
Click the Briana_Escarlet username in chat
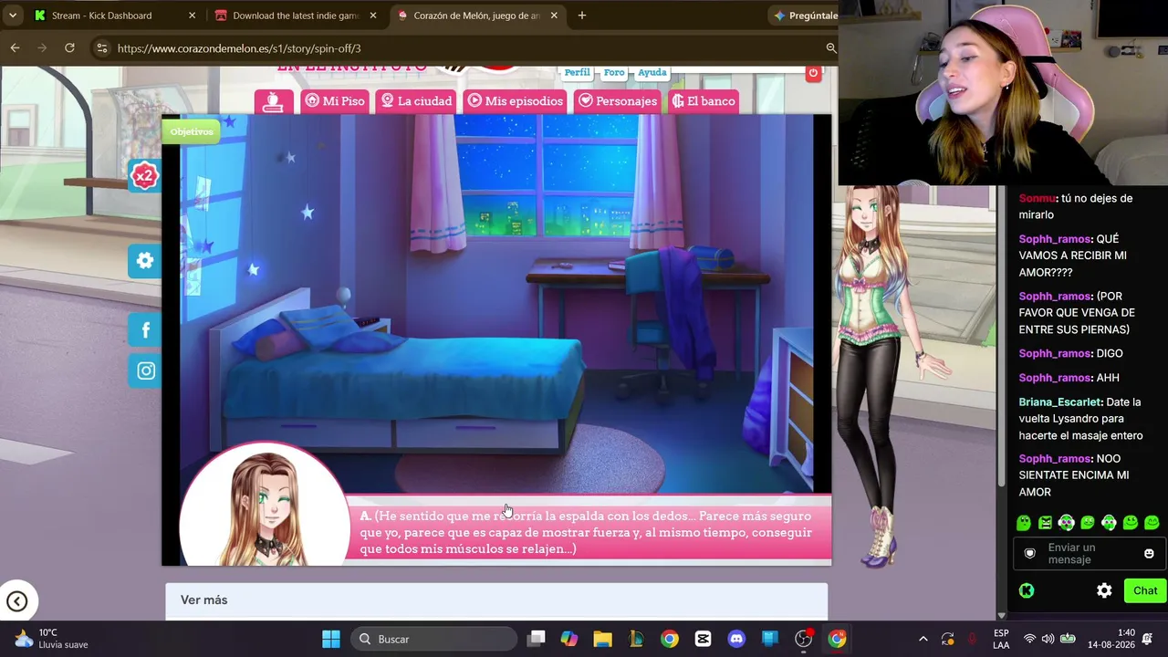coord(1060,401)
